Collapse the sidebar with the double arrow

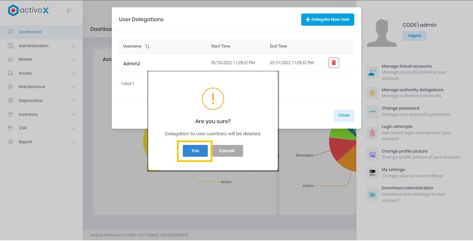pos(69,10)
